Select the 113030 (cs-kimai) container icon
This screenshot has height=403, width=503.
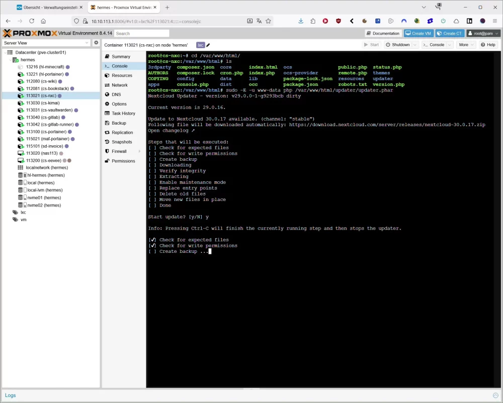click(21, 103)
